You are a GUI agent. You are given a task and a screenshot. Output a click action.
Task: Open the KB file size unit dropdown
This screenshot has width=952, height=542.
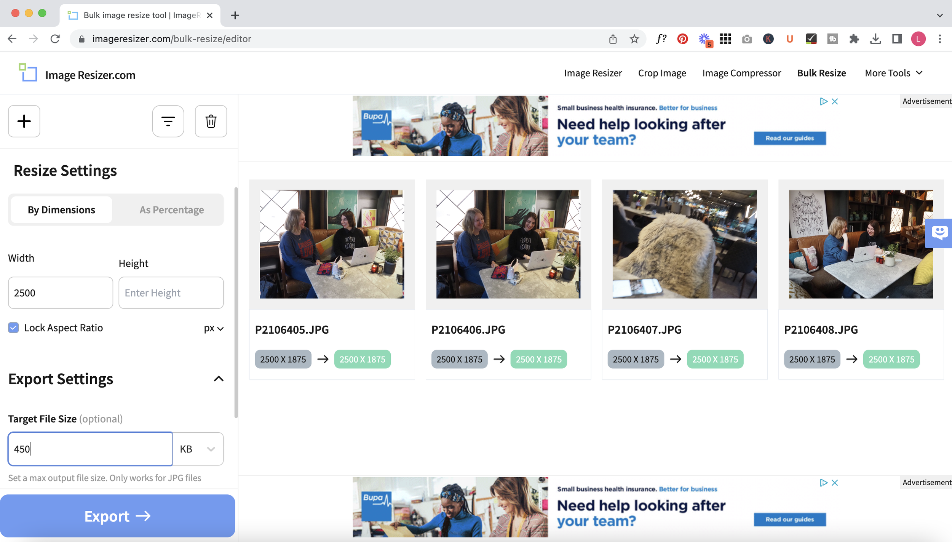pyautogui.click(x=198, y=449)
